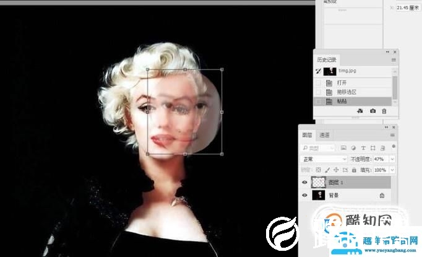Open the 正常 blend mode dropdown

pos(324,159)
